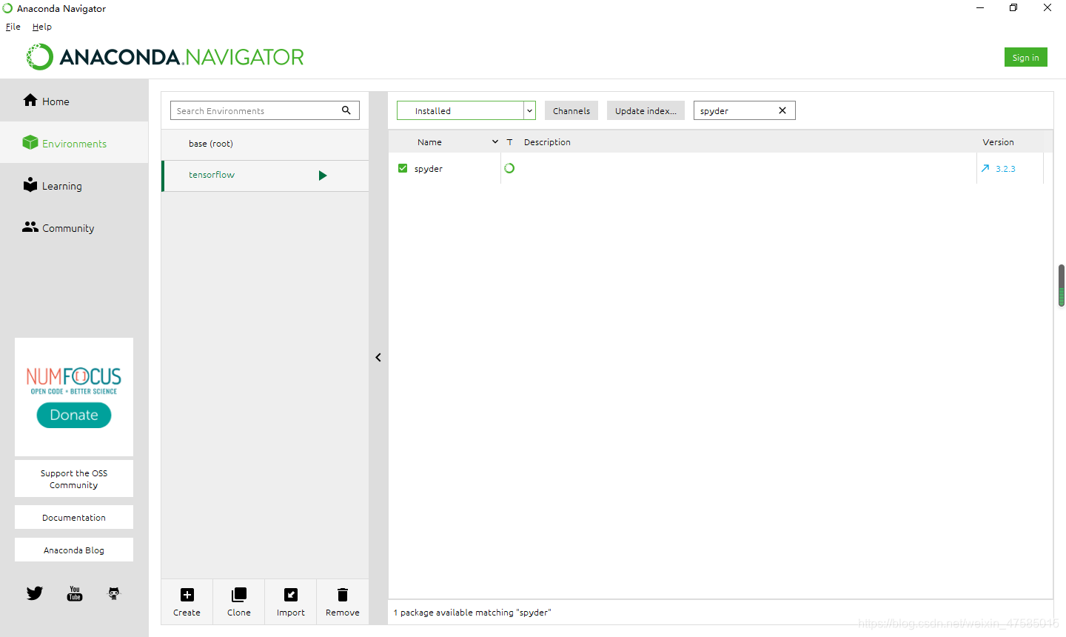Open the Community section
Viewport: 1066px width, 637px height.
74,227
